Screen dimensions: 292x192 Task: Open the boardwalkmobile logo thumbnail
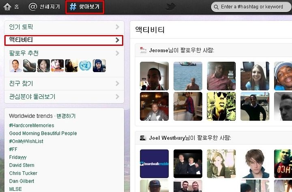(x=154, y=164)
